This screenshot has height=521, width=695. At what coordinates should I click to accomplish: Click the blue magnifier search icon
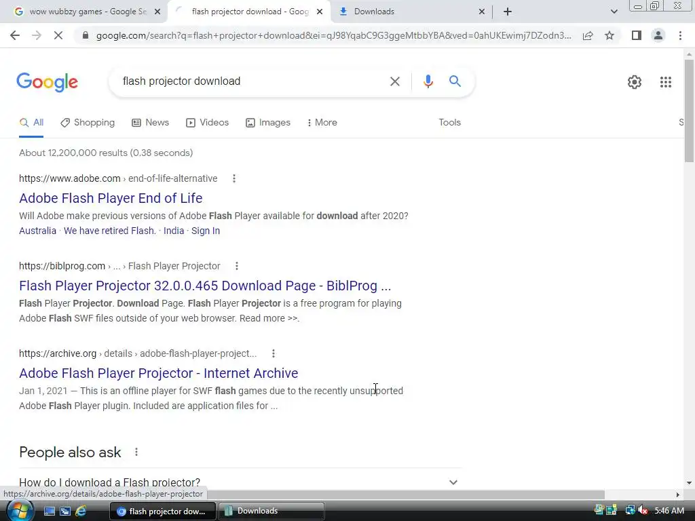pyautogui.click(x=455, y=81)
